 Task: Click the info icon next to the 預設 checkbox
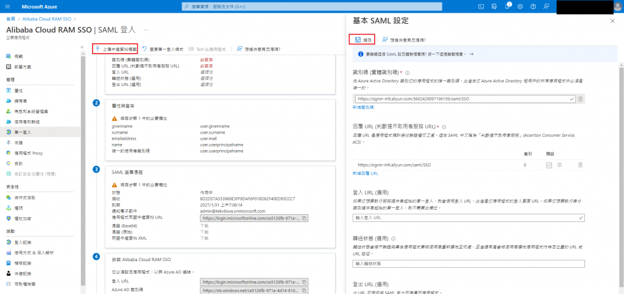pos(559,165)
